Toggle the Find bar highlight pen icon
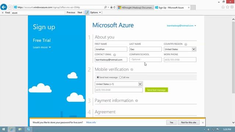235x132 pixels. tap(87, 12)
